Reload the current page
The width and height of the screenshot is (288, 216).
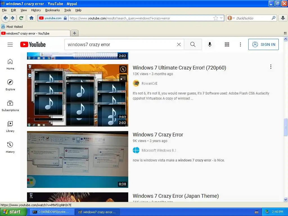(x=21, y=18)
